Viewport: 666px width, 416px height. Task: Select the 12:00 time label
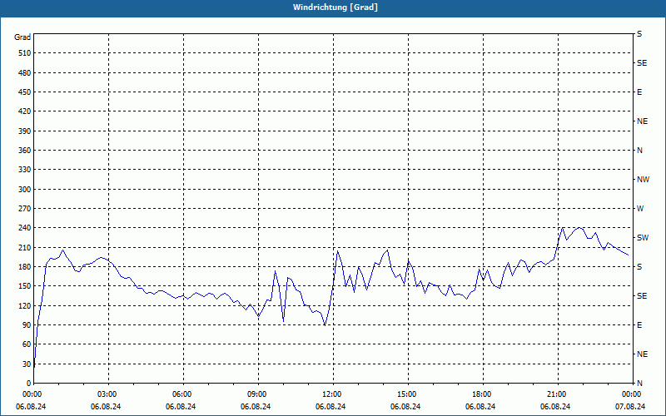click(331, 394)
